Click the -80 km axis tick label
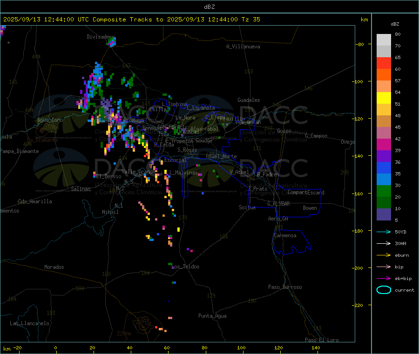This screenshot has height=354, width=419. tap(360, 44)
